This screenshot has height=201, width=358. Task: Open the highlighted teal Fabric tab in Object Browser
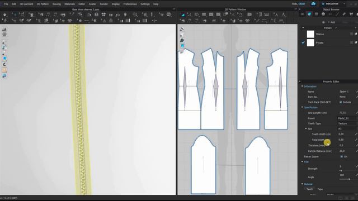point(309,14)
